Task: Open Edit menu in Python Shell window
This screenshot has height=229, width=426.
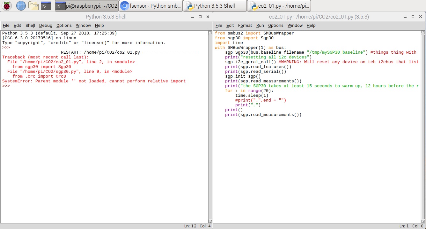Action: 17,26
